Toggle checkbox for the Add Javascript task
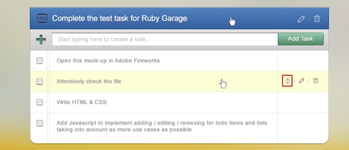This screenshot has width=349, height=150. (40, 123)
